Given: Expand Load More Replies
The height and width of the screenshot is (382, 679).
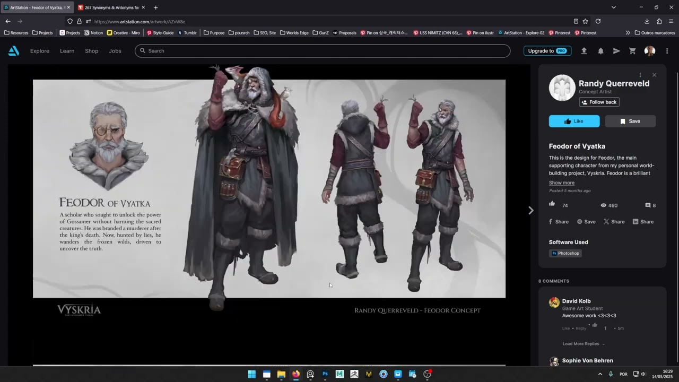Looking at the screenshot, I should click(x=584, y=344).
